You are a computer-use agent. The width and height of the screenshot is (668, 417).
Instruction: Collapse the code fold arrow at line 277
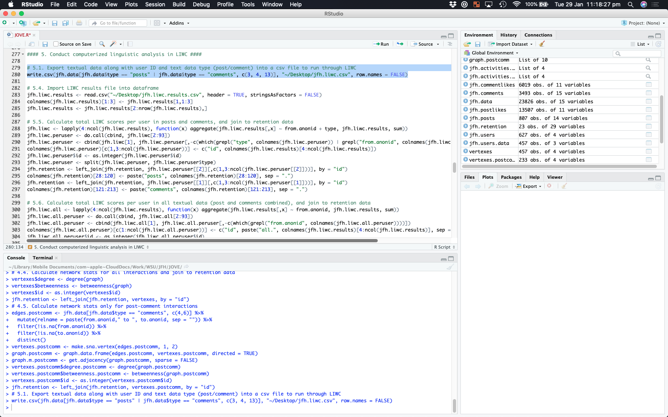[23, 54]
